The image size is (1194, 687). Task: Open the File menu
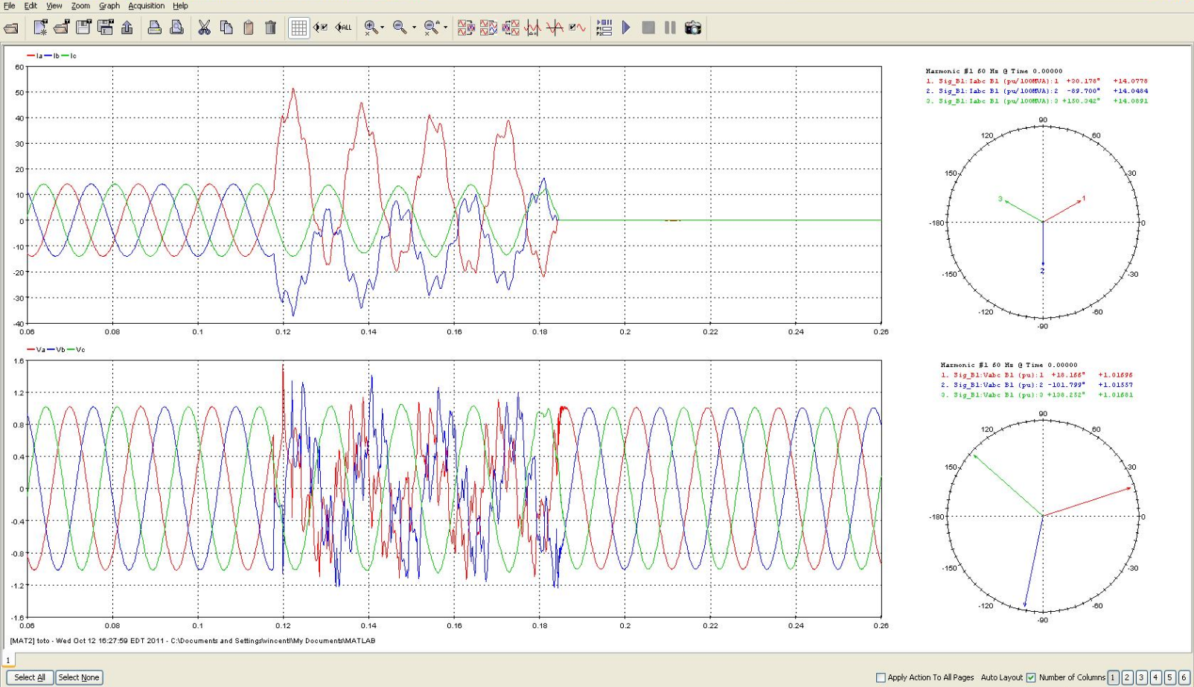tap(9, 5)
